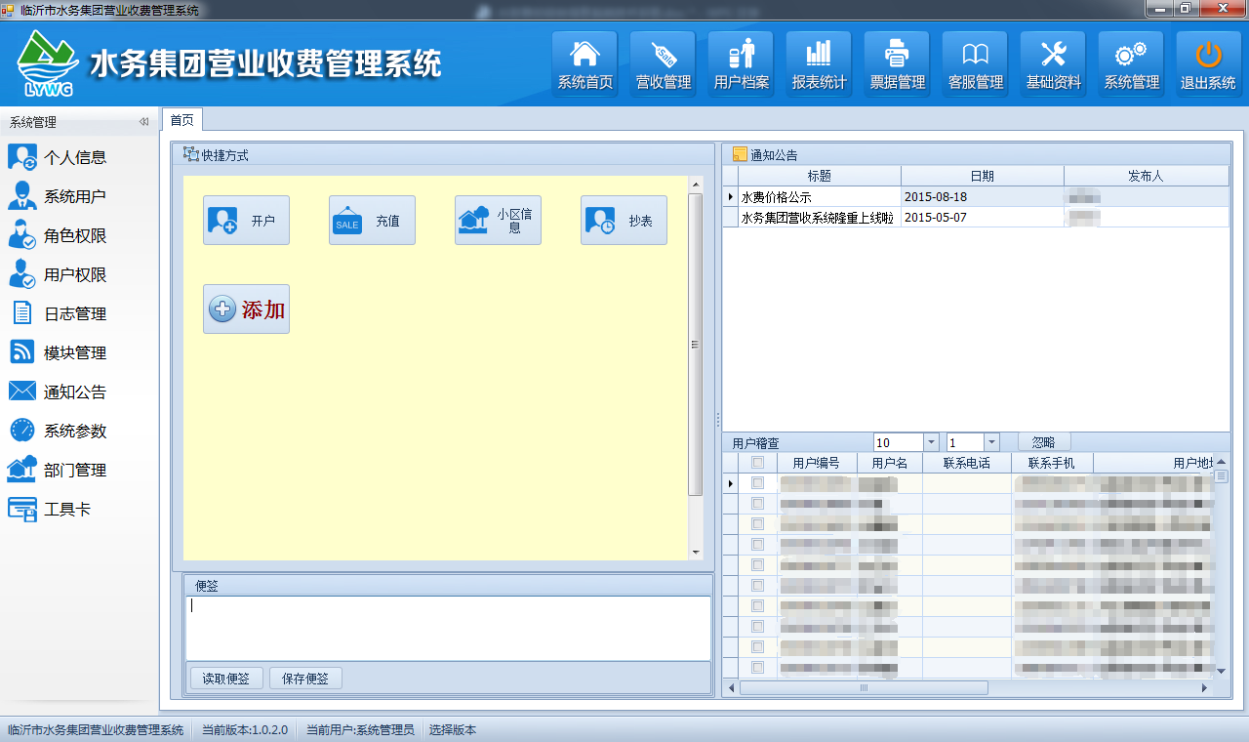Check the sixth row checkbox in 用户稽查

click(x=758, y=586)
